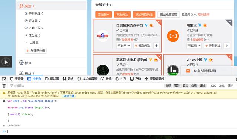Open 微博搜索 link on 阿里云 card

(198, 40)
